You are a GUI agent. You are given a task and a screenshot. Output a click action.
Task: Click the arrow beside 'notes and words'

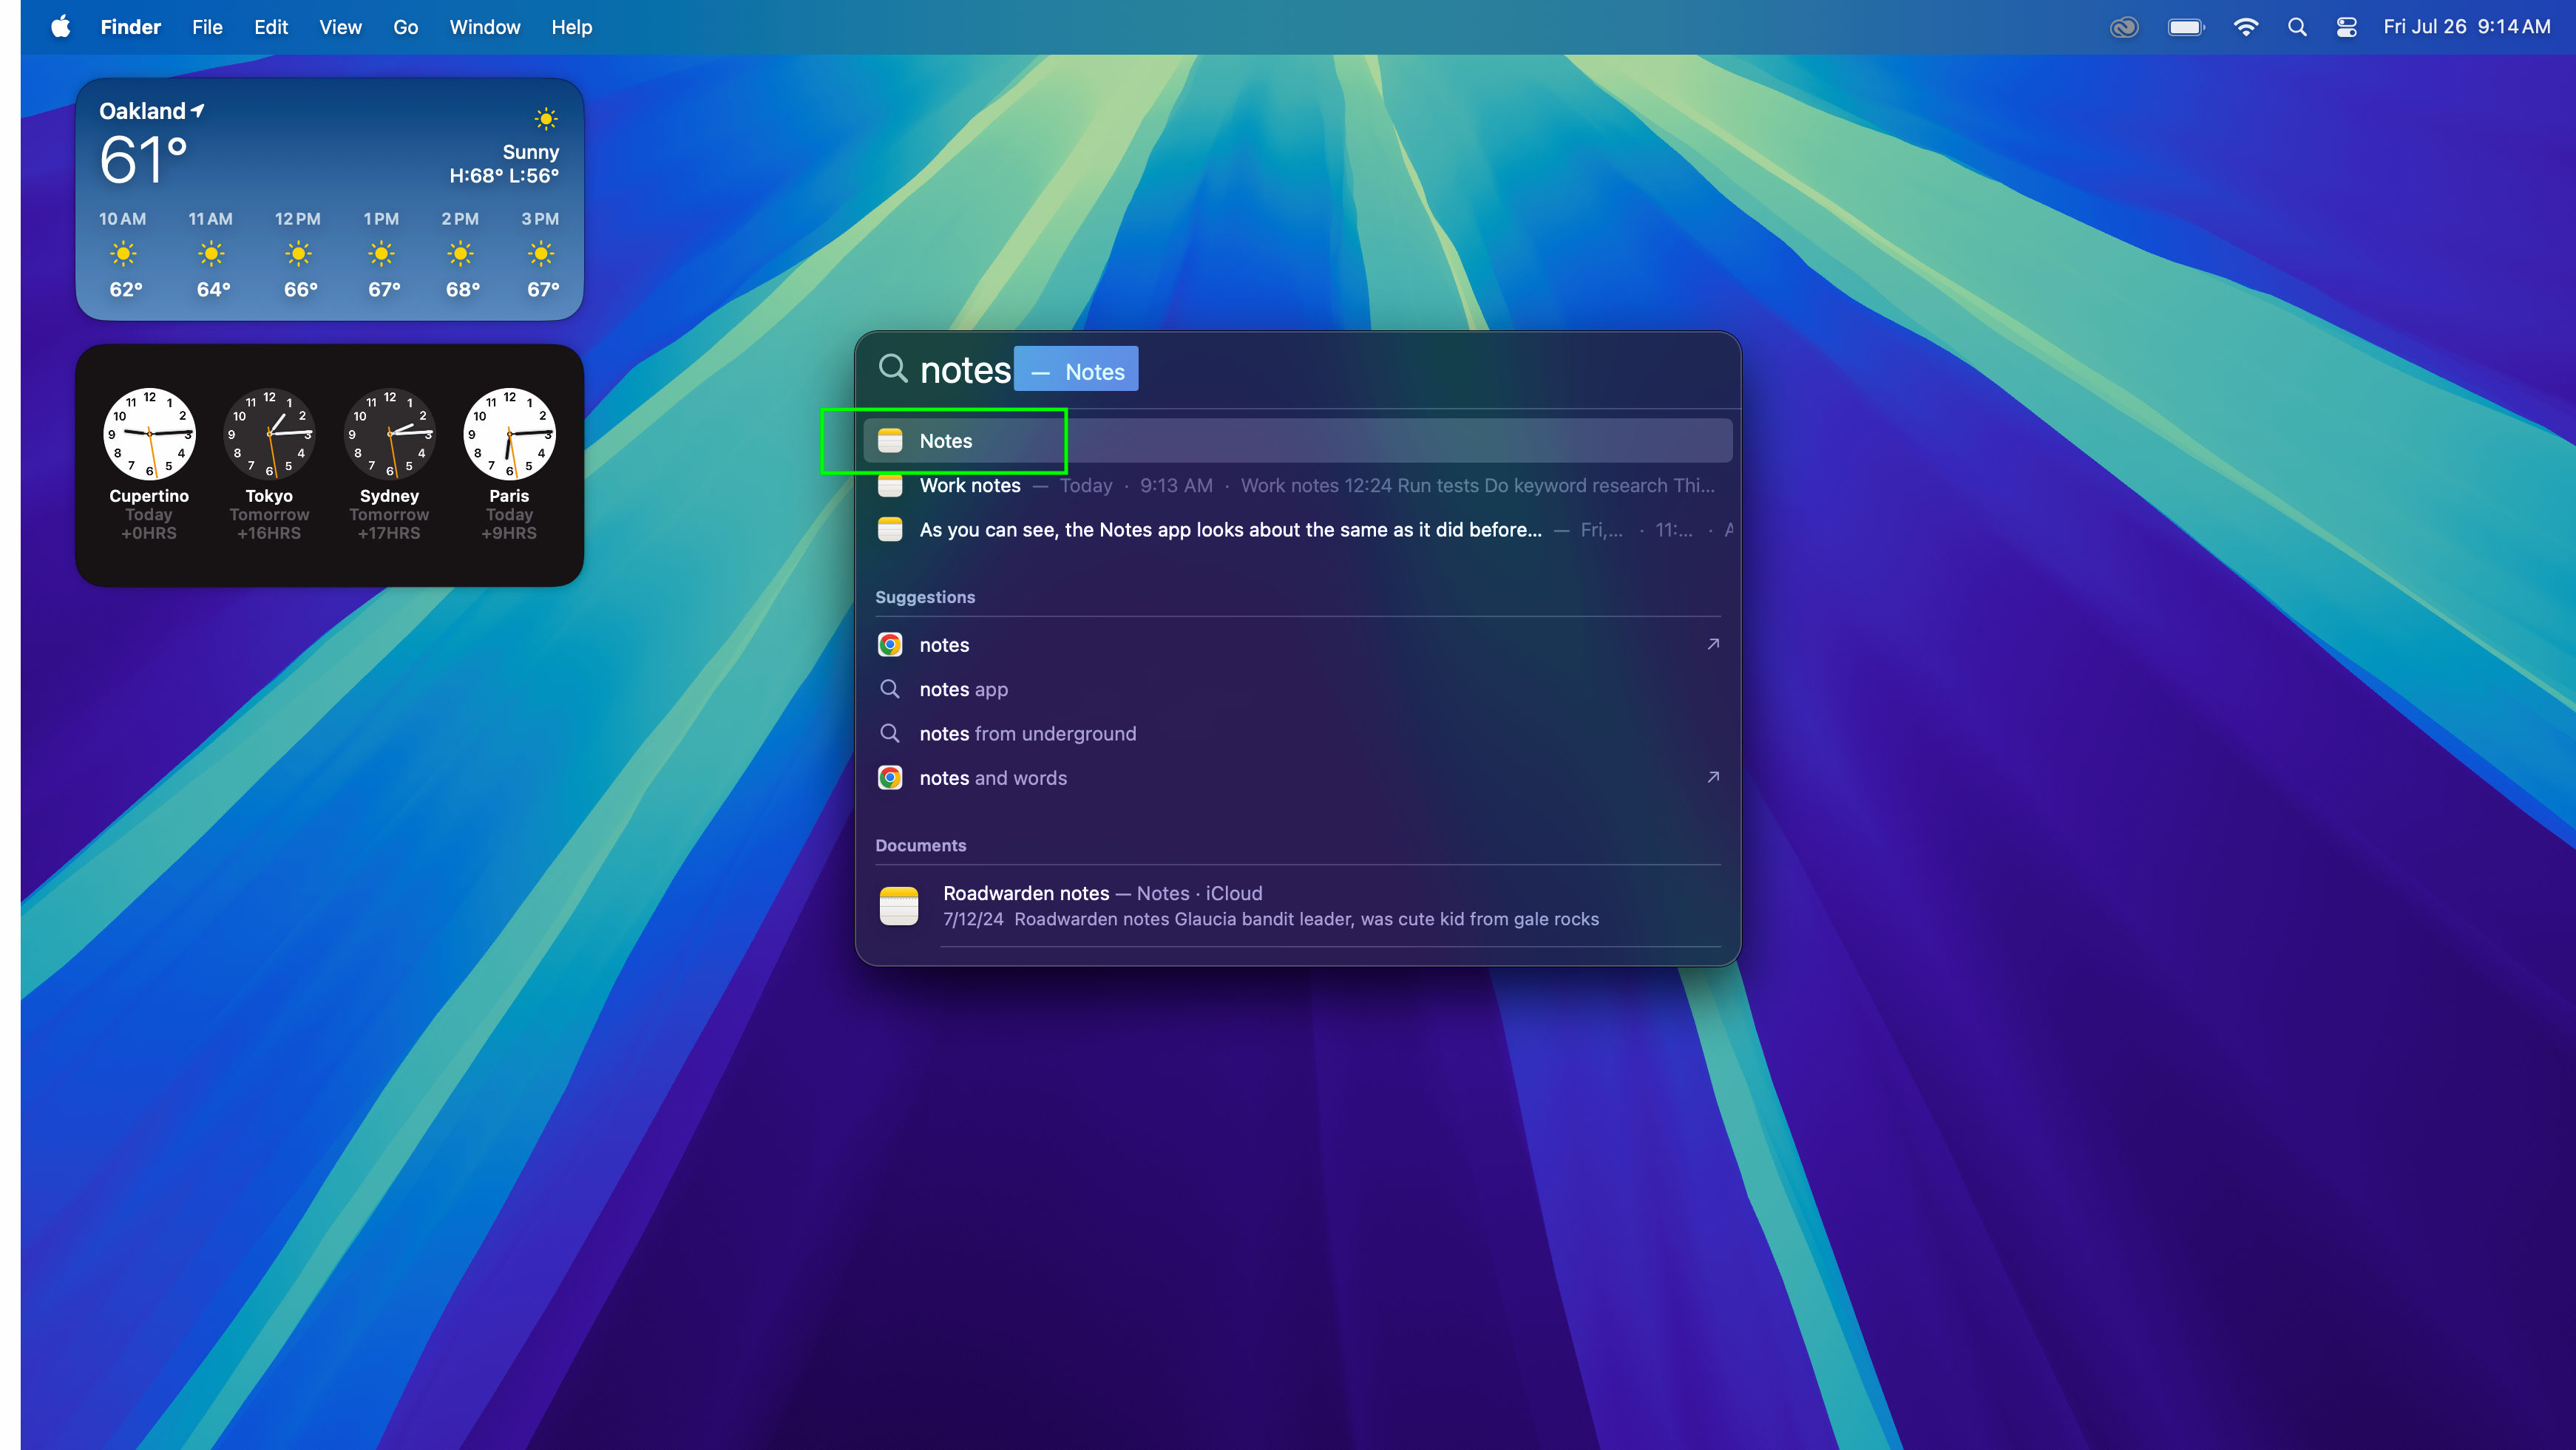point(1712,777)
